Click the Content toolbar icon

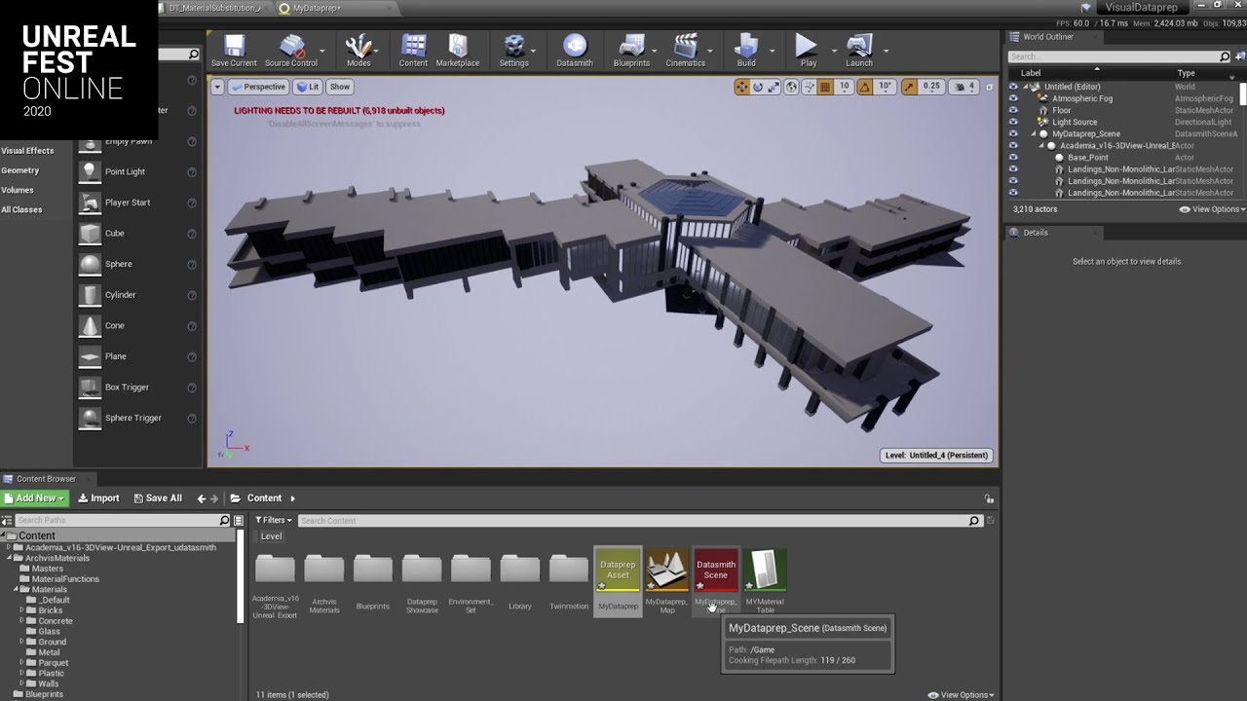(x=413, y=51)
